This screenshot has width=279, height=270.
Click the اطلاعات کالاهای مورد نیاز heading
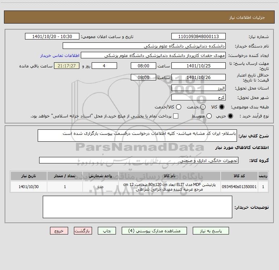(x=242, y=148)
